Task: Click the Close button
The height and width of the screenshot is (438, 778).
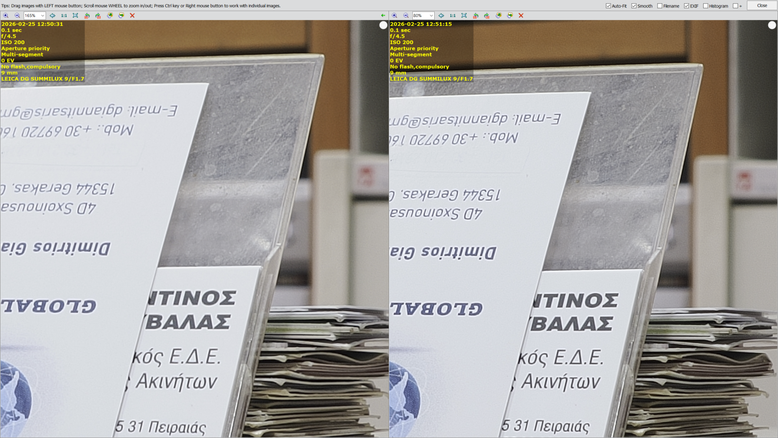Action: (x=761, y=5)
